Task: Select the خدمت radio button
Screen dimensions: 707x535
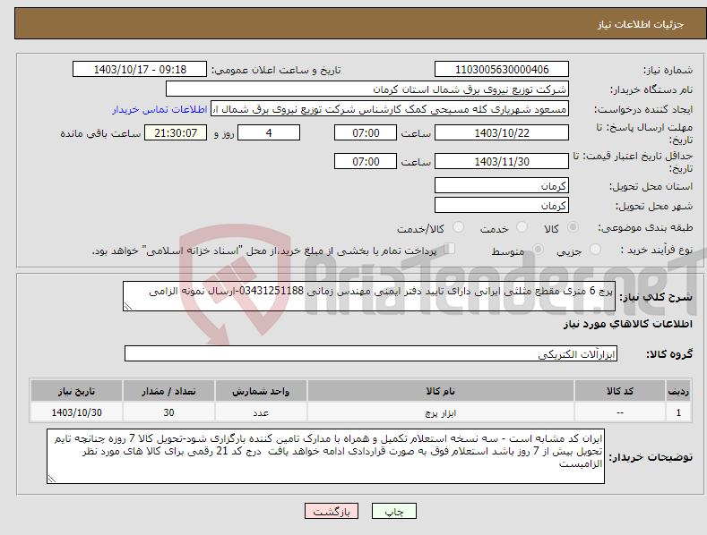Action: pos(522,227)
